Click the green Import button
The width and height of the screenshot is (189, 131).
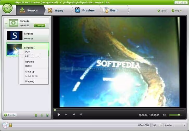click(40, 26)
